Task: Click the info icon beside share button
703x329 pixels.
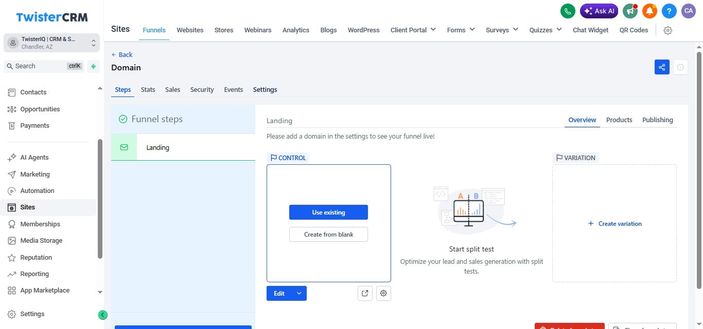Action: [x=680, y=67]
